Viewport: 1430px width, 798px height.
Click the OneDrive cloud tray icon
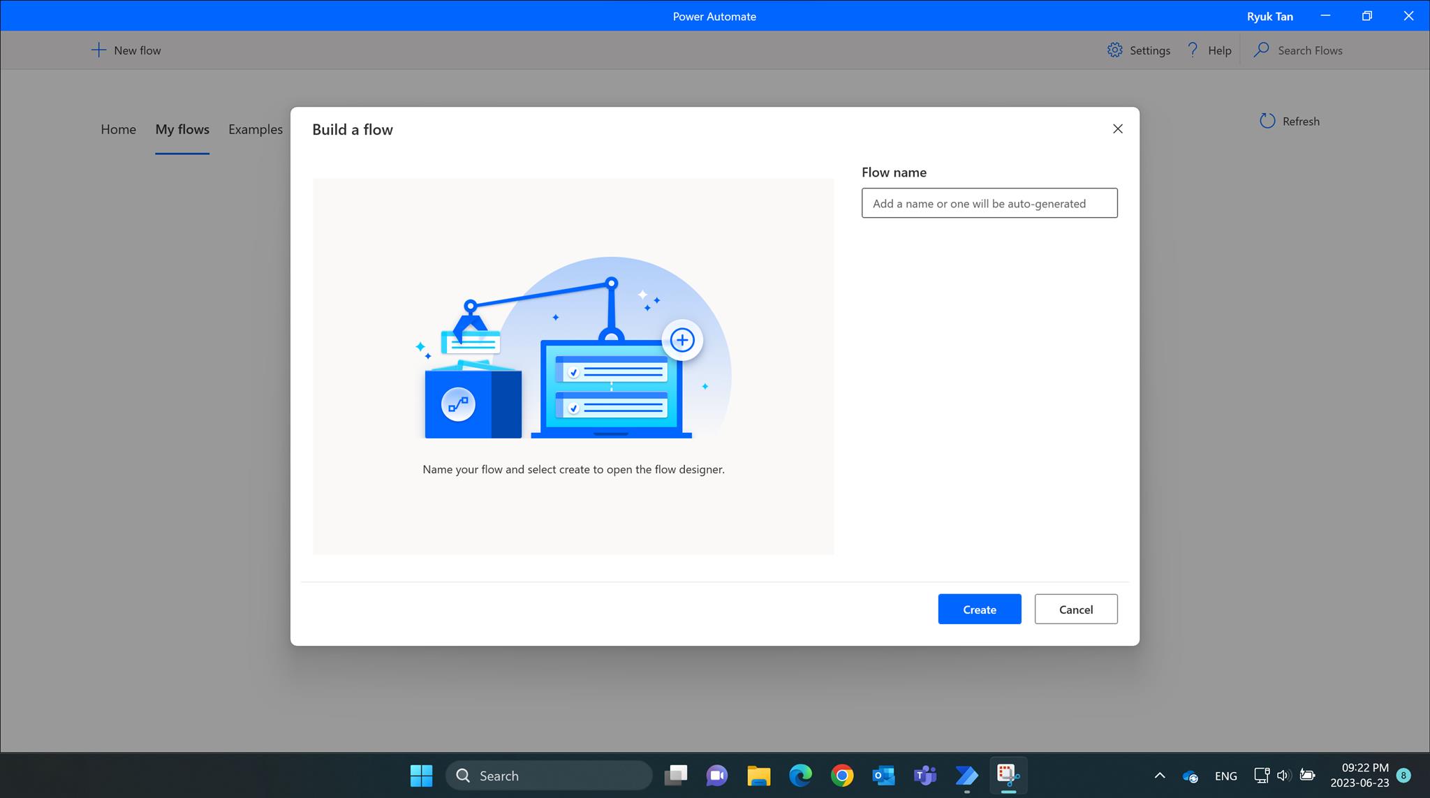[1191, 776]
